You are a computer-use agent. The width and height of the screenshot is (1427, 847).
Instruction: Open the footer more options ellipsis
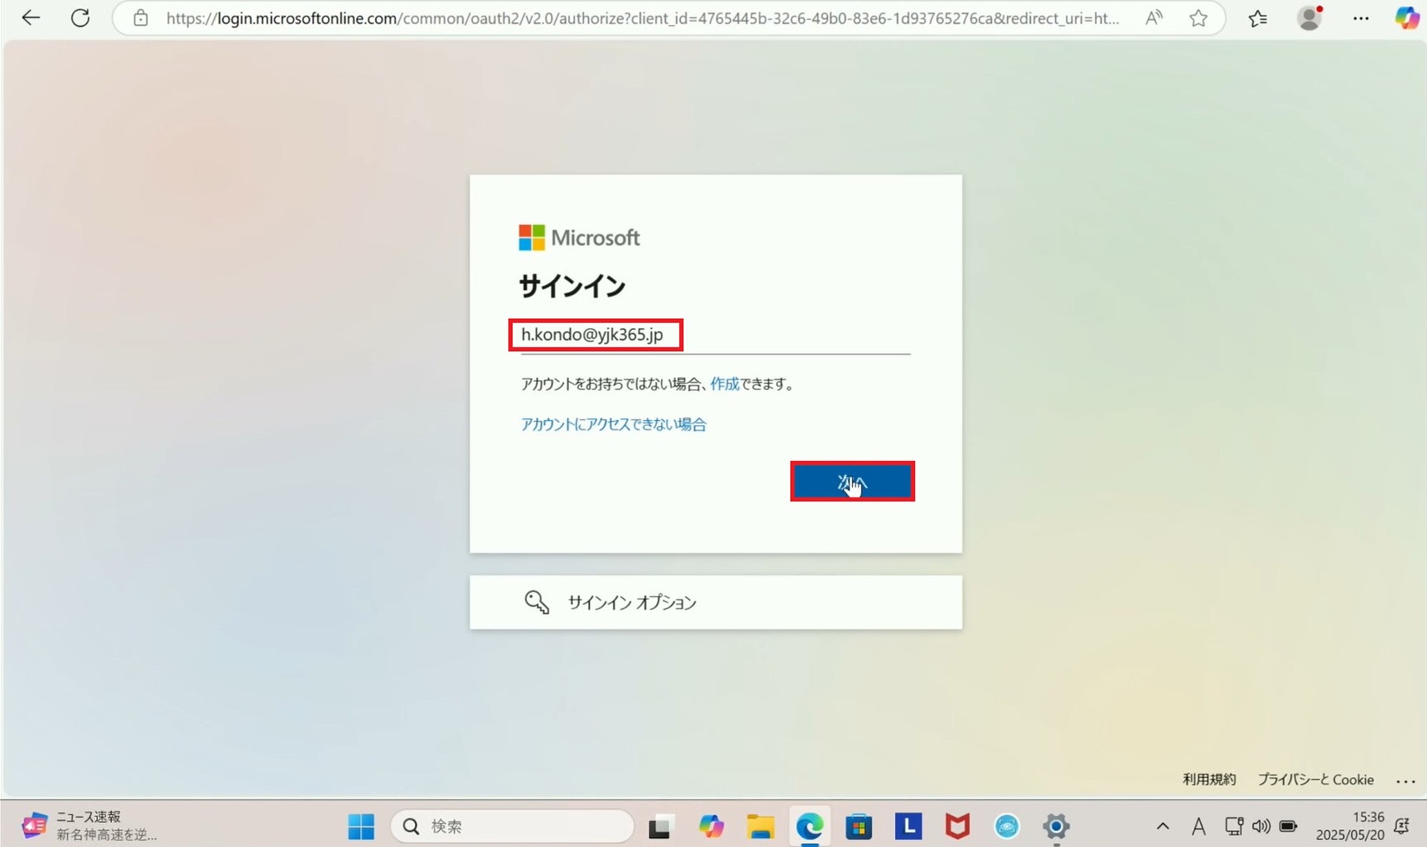coord(1405,781)
